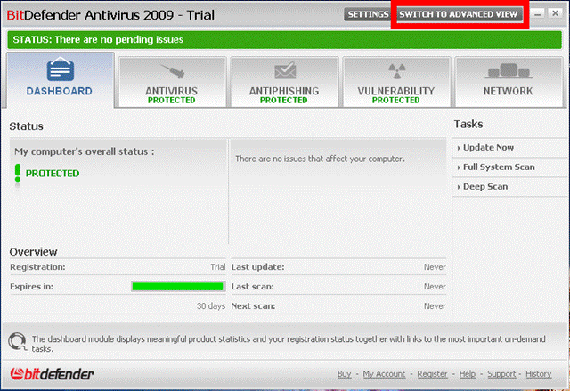Open the Support link
Image resolution: width=570 pixels, height=391 pixels.
(501, 374)
